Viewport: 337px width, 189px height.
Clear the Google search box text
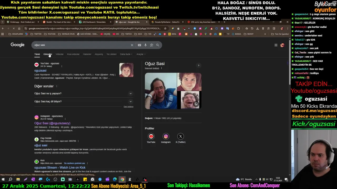[x=132, y=45]
